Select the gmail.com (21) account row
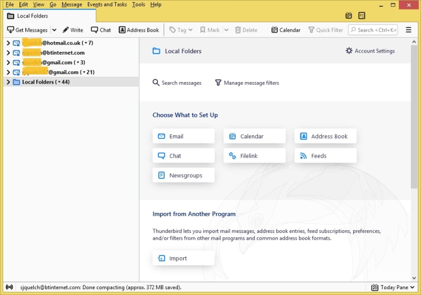The width and height of the screenshot is (421, 295). click(x=71, y=72)
